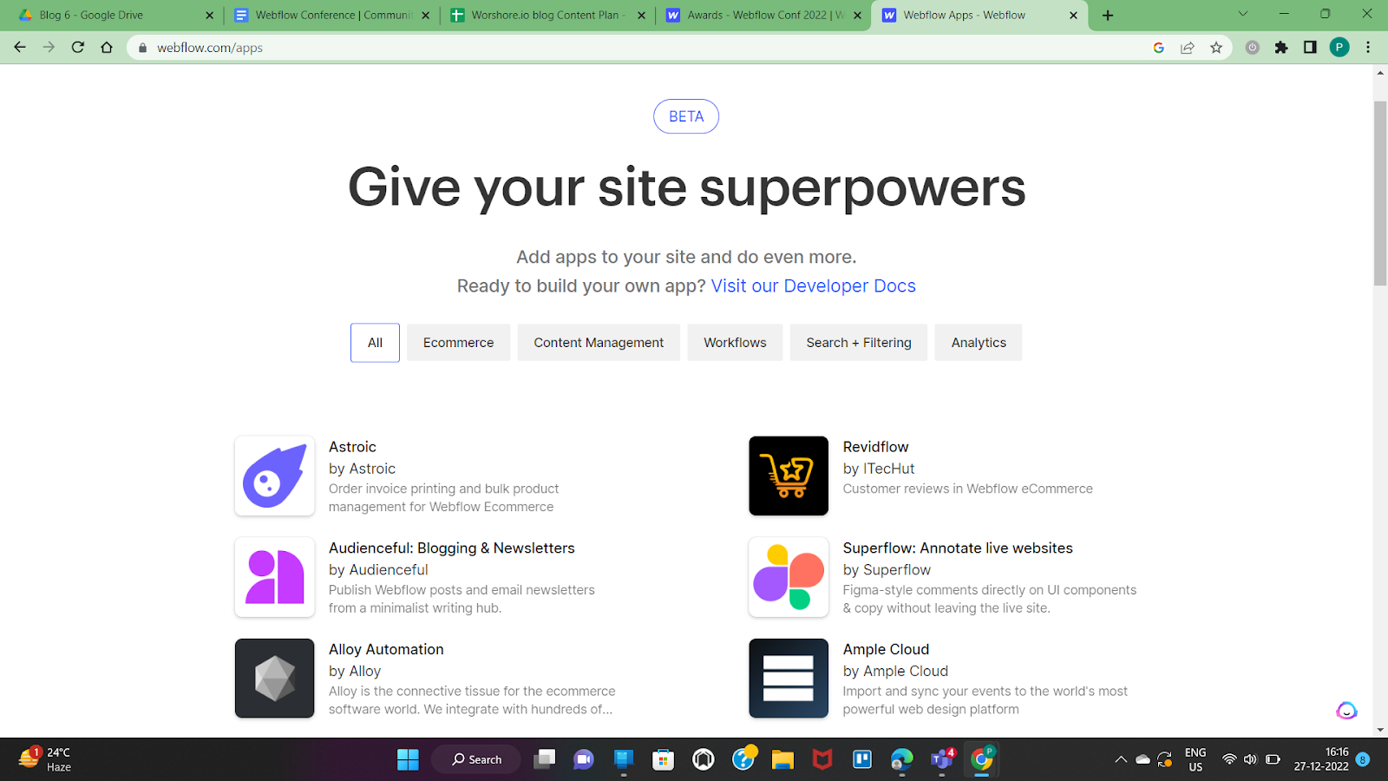Viewport: 1388px width, 781px height.
Task: Open File Explorer from the taskbar
Action: (x=782, y=759)
